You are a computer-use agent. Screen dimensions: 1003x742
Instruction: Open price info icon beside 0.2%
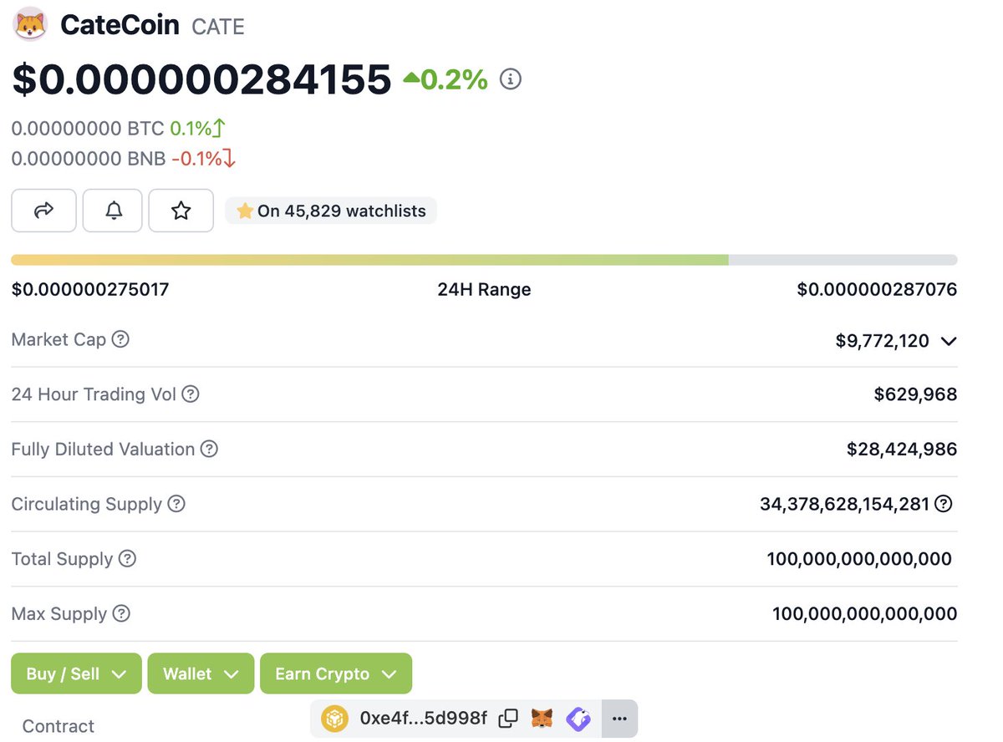(510, 79)
